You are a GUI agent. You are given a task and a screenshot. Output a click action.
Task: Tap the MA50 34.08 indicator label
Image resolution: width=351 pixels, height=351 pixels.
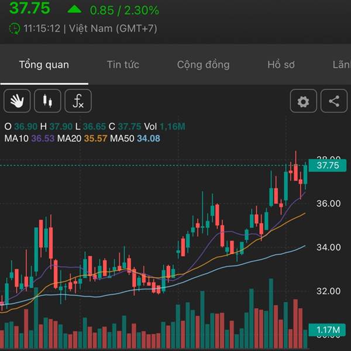tap(135, 138)
